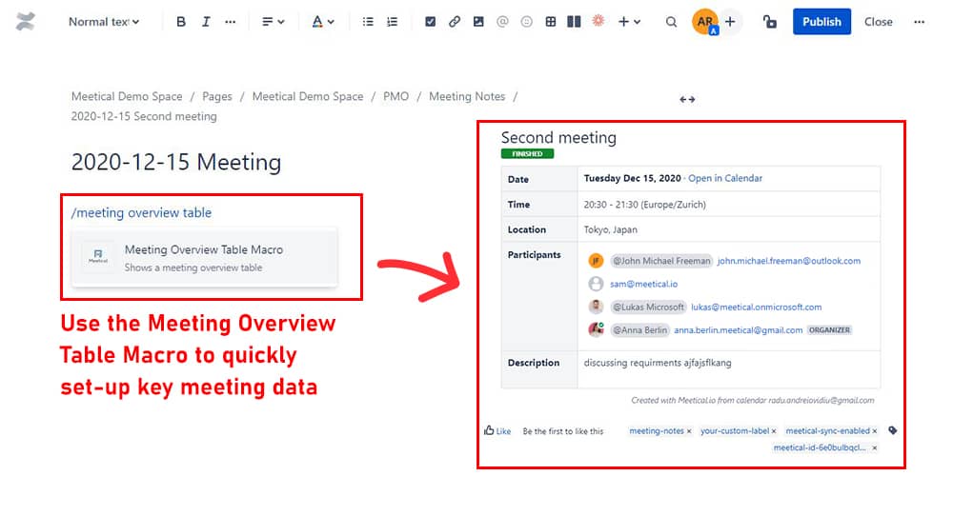Open the insert plus dropdown
Viewport: 953px width, 516px height.
click(629, 22)
